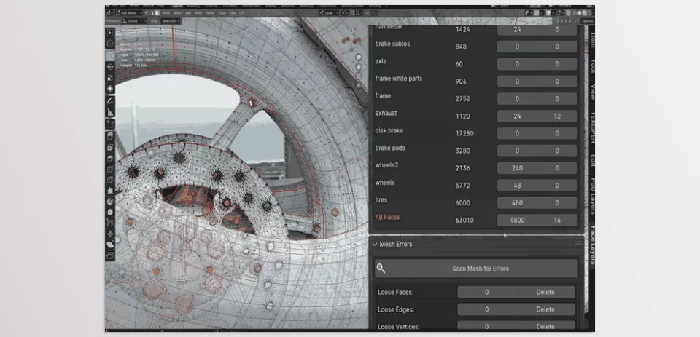Select the Inset Faces tool
The width and height of the screenshot is (700, 337).
[110, 147]
